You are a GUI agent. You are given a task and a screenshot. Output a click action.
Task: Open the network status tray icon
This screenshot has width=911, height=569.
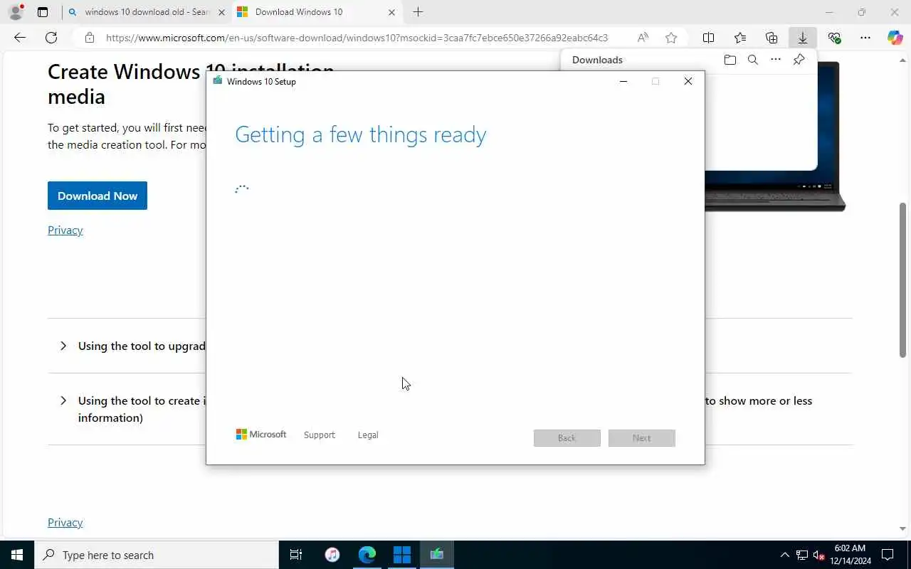point(802,555)
